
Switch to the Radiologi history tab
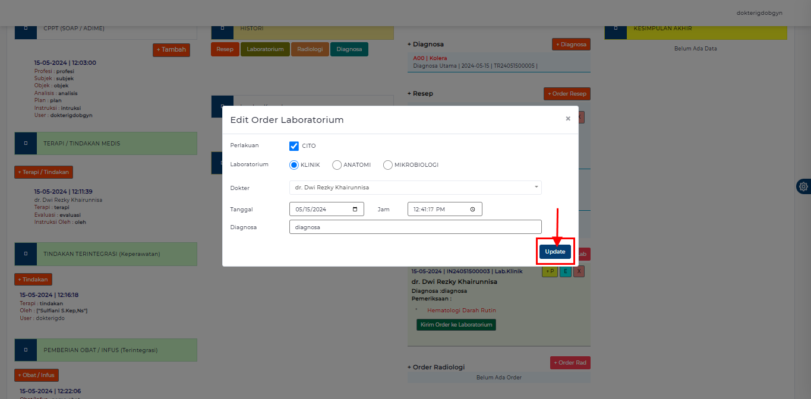tap(310, 49)
